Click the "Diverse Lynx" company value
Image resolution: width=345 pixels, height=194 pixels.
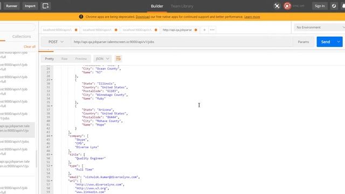pyautogui.click(x=87, y=147)
